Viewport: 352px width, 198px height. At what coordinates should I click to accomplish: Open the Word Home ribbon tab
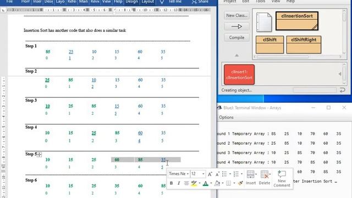25,2
